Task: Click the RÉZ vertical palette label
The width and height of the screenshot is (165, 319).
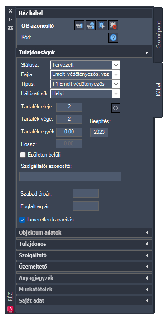Action: [10, 297]
